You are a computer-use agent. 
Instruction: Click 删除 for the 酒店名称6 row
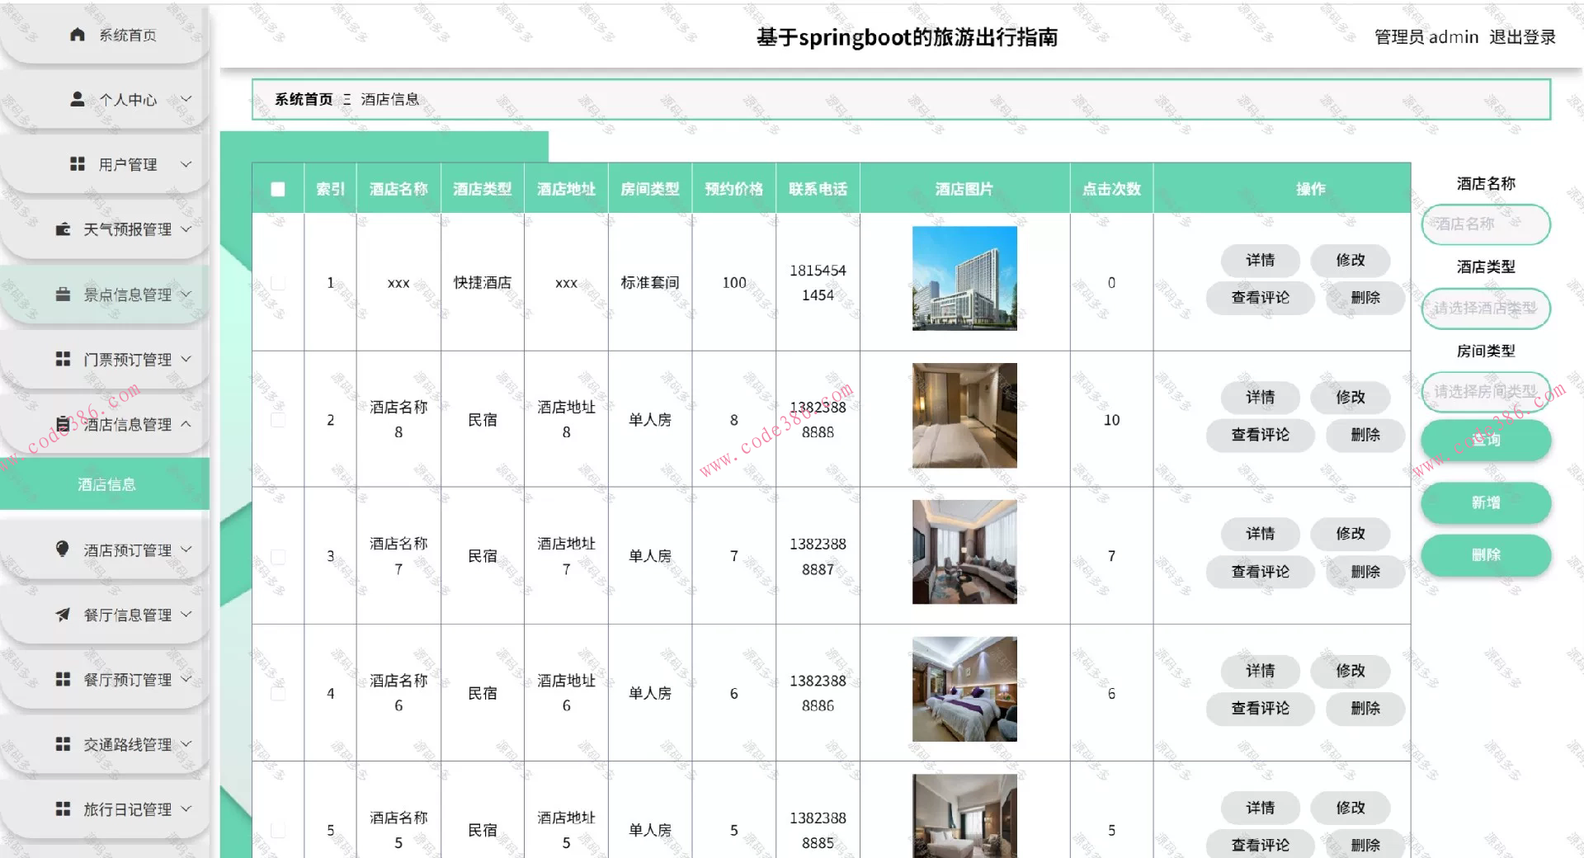point(1365,708)
